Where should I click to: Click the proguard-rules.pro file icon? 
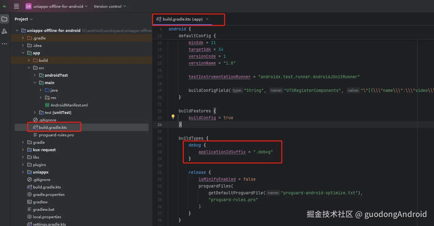pos(35,135)
